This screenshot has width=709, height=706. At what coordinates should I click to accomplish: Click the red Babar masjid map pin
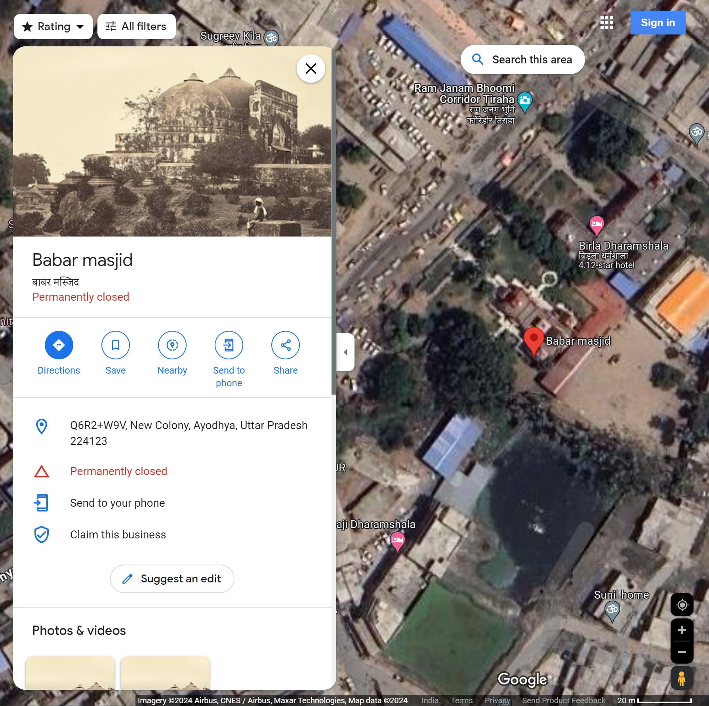[x=534, y=340]
